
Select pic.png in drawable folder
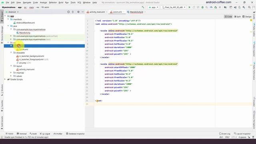[x=22, y=63]
